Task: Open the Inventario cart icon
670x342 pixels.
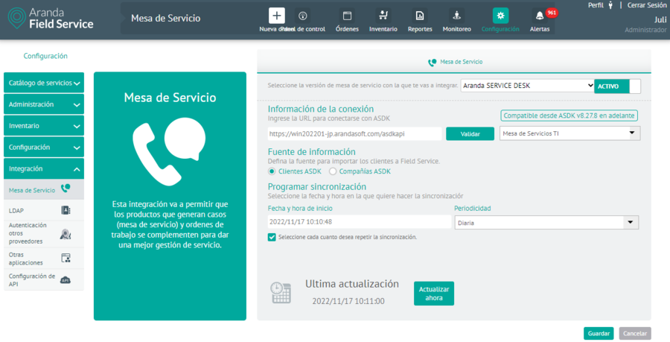Action: coord(383,16)
